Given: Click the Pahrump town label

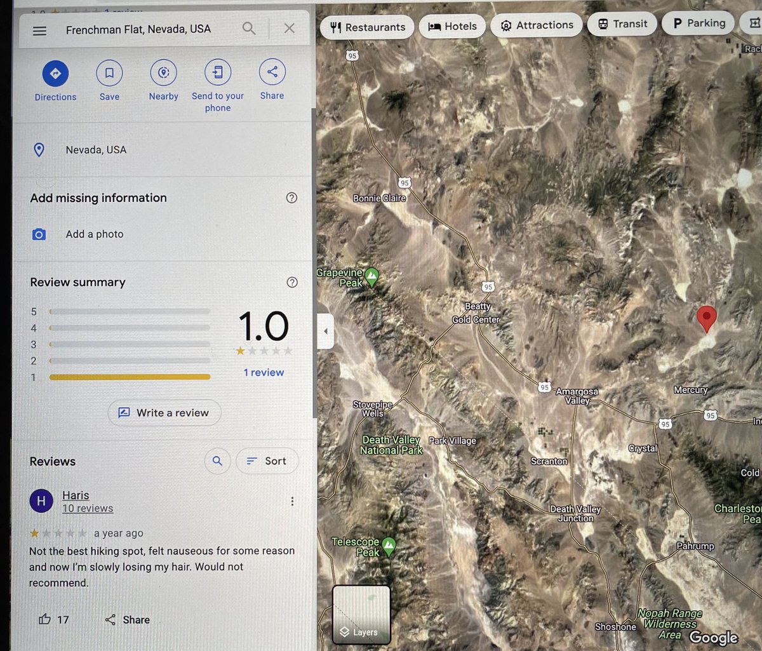Looking at the screenshot, I should tap(695, 546).
